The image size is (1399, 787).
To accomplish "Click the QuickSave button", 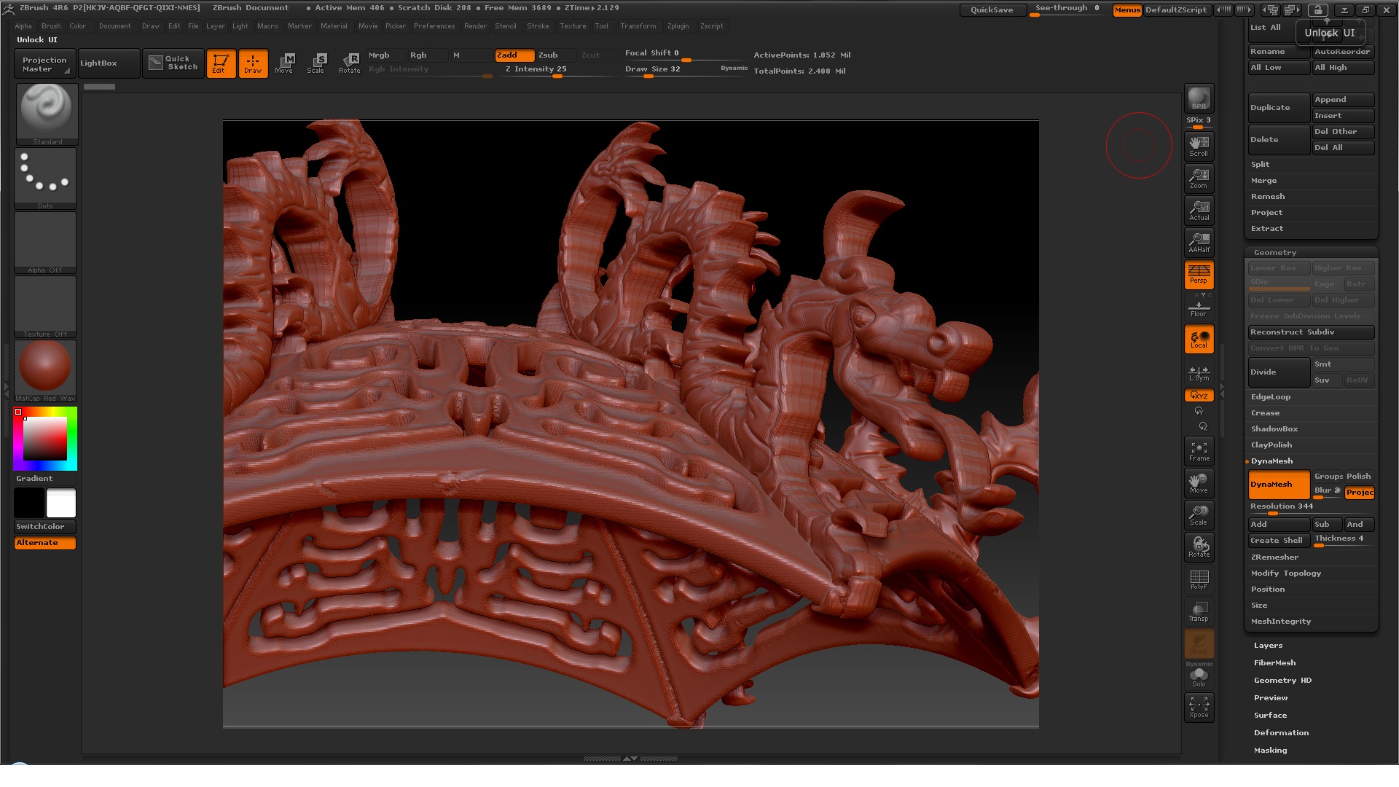I will (992, 10).
